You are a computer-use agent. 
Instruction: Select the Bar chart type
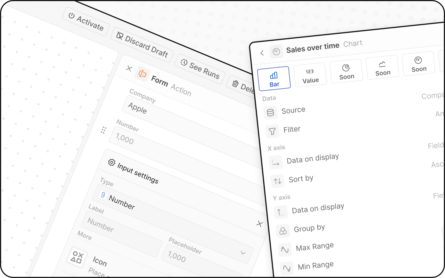point(274,79)
